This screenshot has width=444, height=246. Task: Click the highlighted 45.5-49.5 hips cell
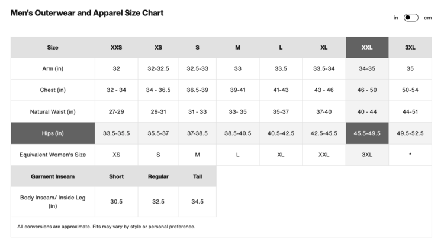(x=367, y=133)
